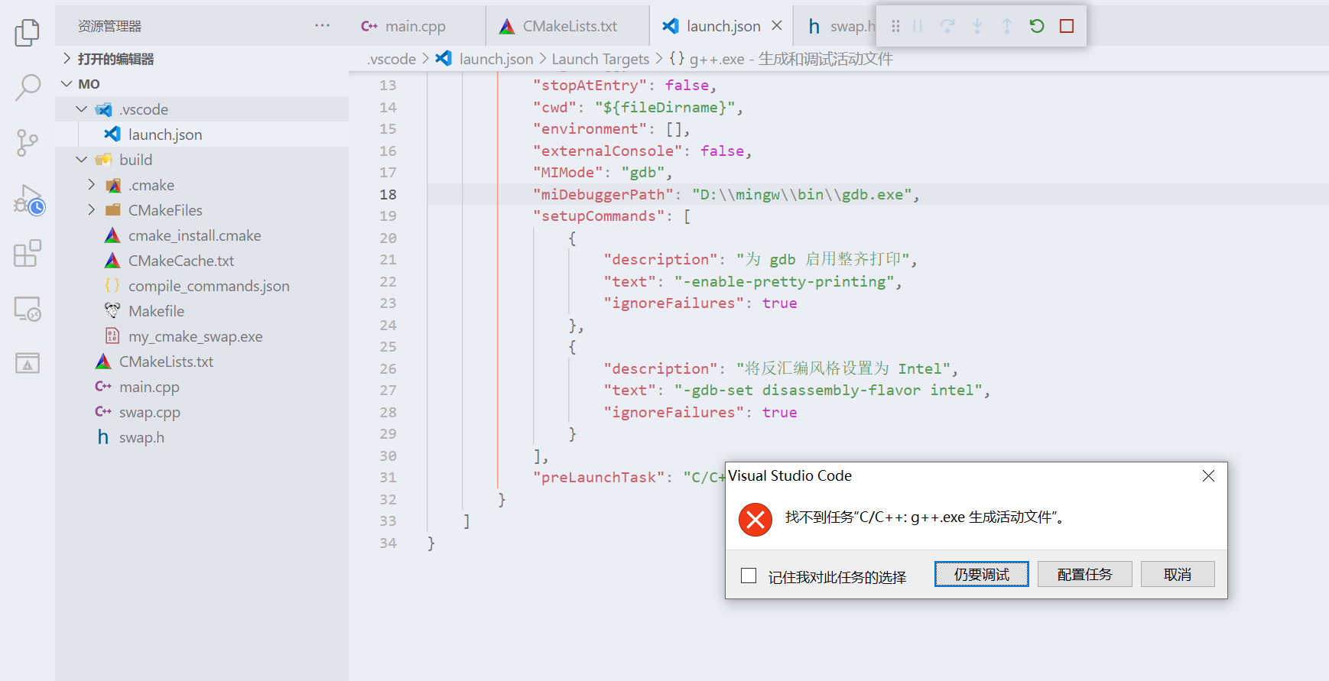Open explorer panel more actions menu
The image size is (1329, 681).
click(x=322, y=26)
